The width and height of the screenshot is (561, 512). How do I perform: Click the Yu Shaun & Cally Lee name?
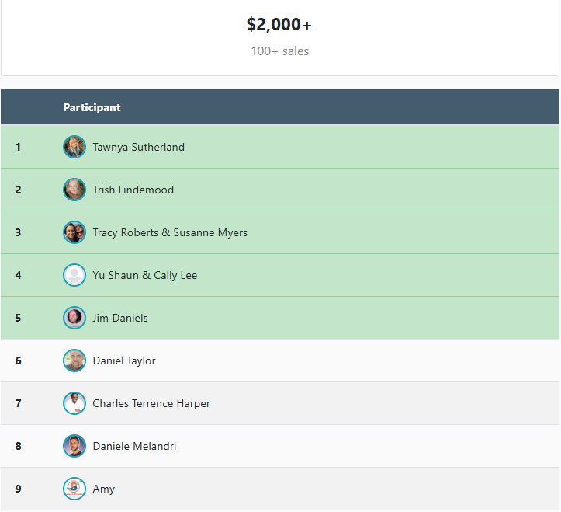[x=144, y=275]
